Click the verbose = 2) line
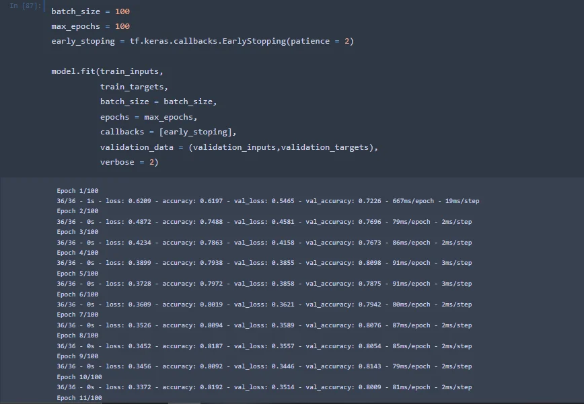 (129, 162)
